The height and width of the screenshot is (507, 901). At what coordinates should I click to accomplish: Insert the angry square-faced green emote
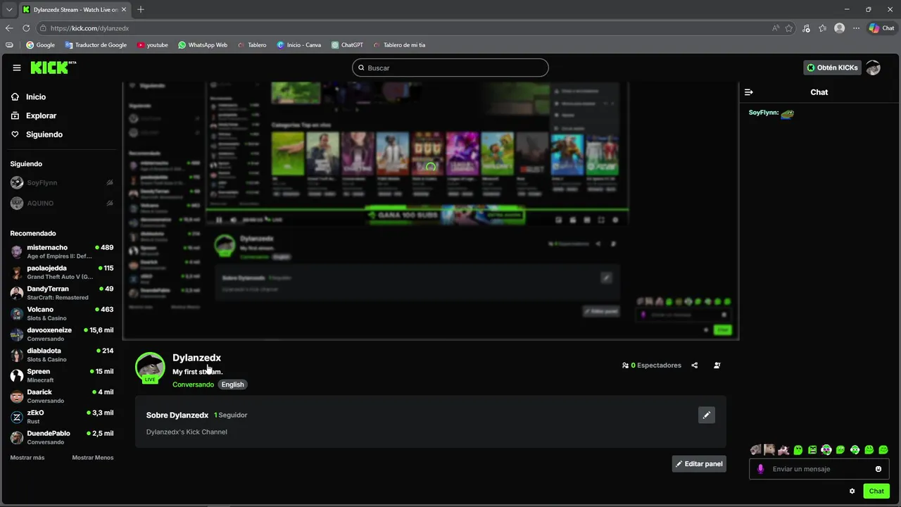812,450
